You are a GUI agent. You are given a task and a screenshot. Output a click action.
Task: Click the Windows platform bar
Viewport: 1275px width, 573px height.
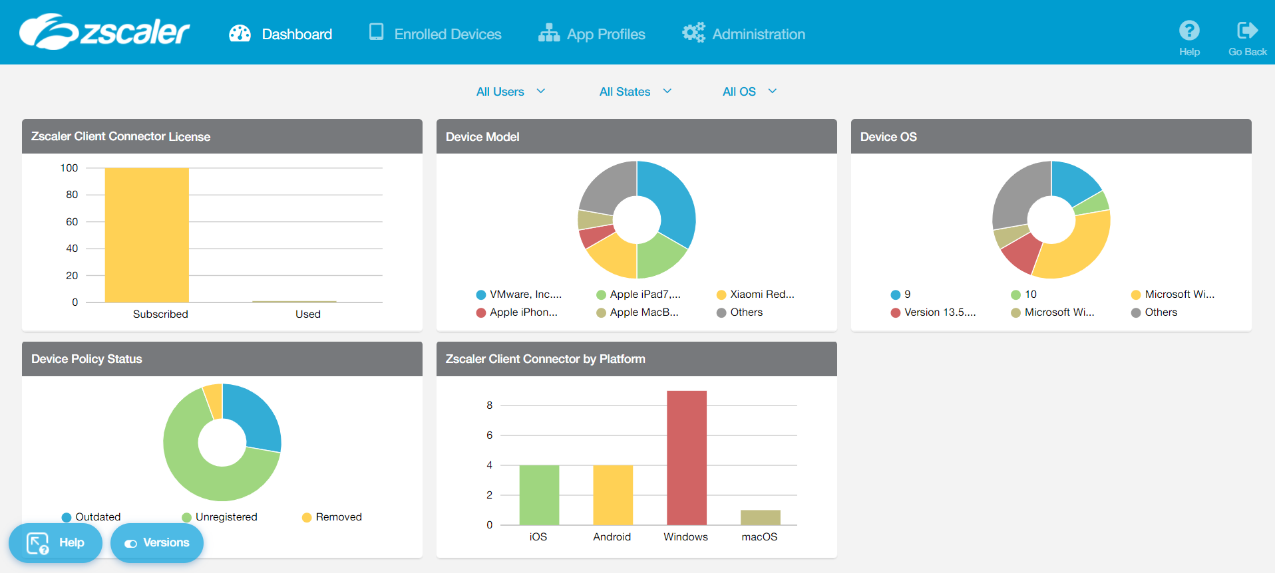(x=687, y=458)
